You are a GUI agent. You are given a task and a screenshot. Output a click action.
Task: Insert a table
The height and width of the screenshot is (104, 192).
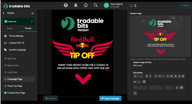click(x=144, y=82)
